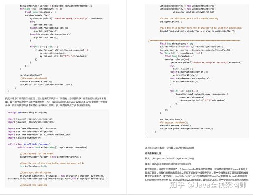Click the line 'package com.mashibing.disruptor;'
The height and width of the screenshot is (195, 253).
(27, 113)
